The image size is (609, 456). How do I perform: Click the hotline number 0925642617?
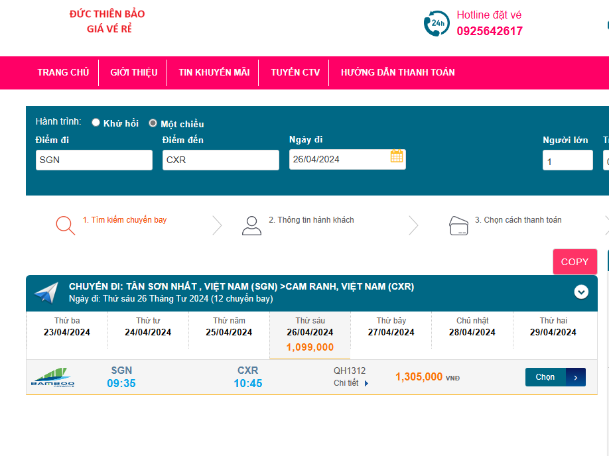click(x=489, y=31)
